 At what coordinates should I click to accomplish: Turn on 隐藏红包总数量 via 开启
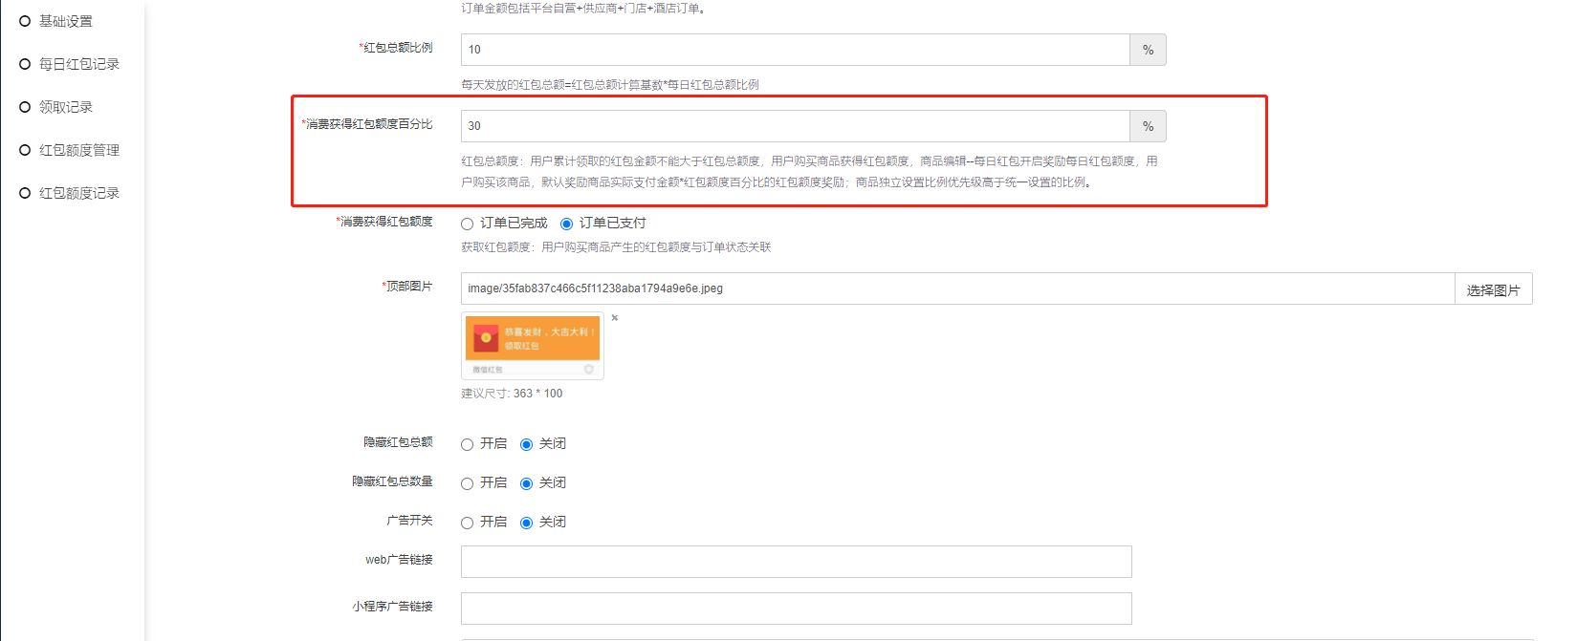click(x=468, y=483)
